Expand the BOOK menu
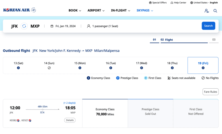Viewport: 222px width, 134px height. (x=75, y=10)
